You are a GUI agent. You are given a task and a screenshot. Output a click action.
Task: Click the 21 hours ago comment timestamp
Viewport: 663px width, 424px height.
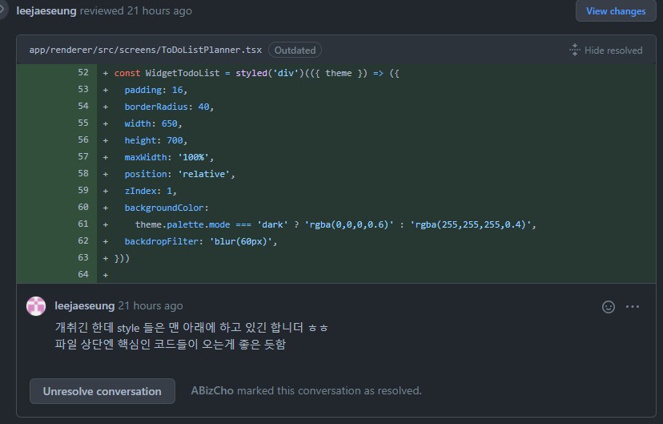(151, 305)
